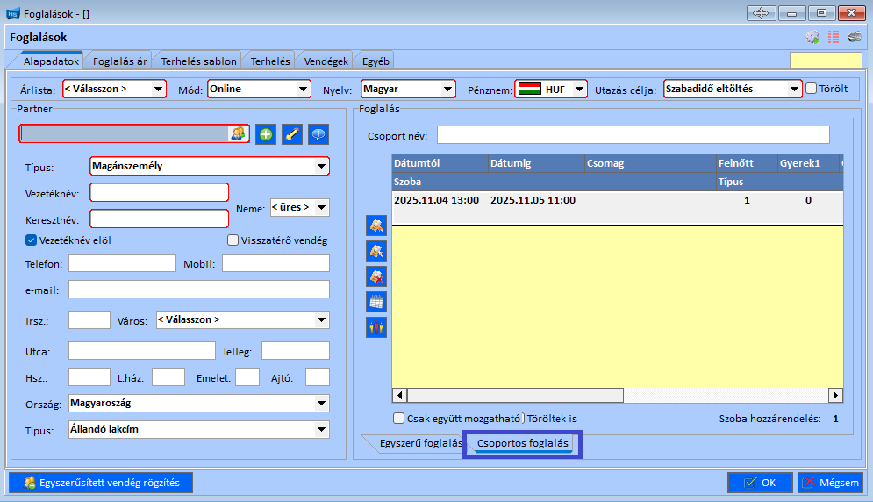Open the partner info speech bubble icon
This screenshot has width=873, height=502.
coord(318,134)
